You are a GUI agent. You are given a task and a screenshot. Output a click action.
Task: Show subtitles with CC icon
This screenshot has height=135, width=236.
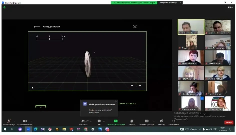point(147,121)
